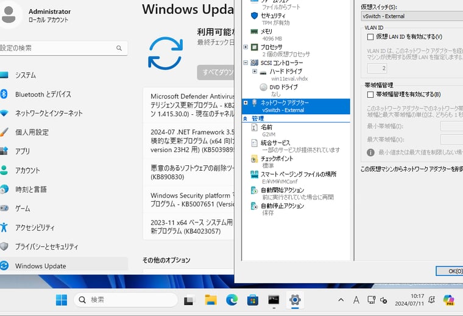Click the 2023-11 x64 (KB4023057) update entry
The height and width of the screenshot is (316, 463).
[189, 227]
